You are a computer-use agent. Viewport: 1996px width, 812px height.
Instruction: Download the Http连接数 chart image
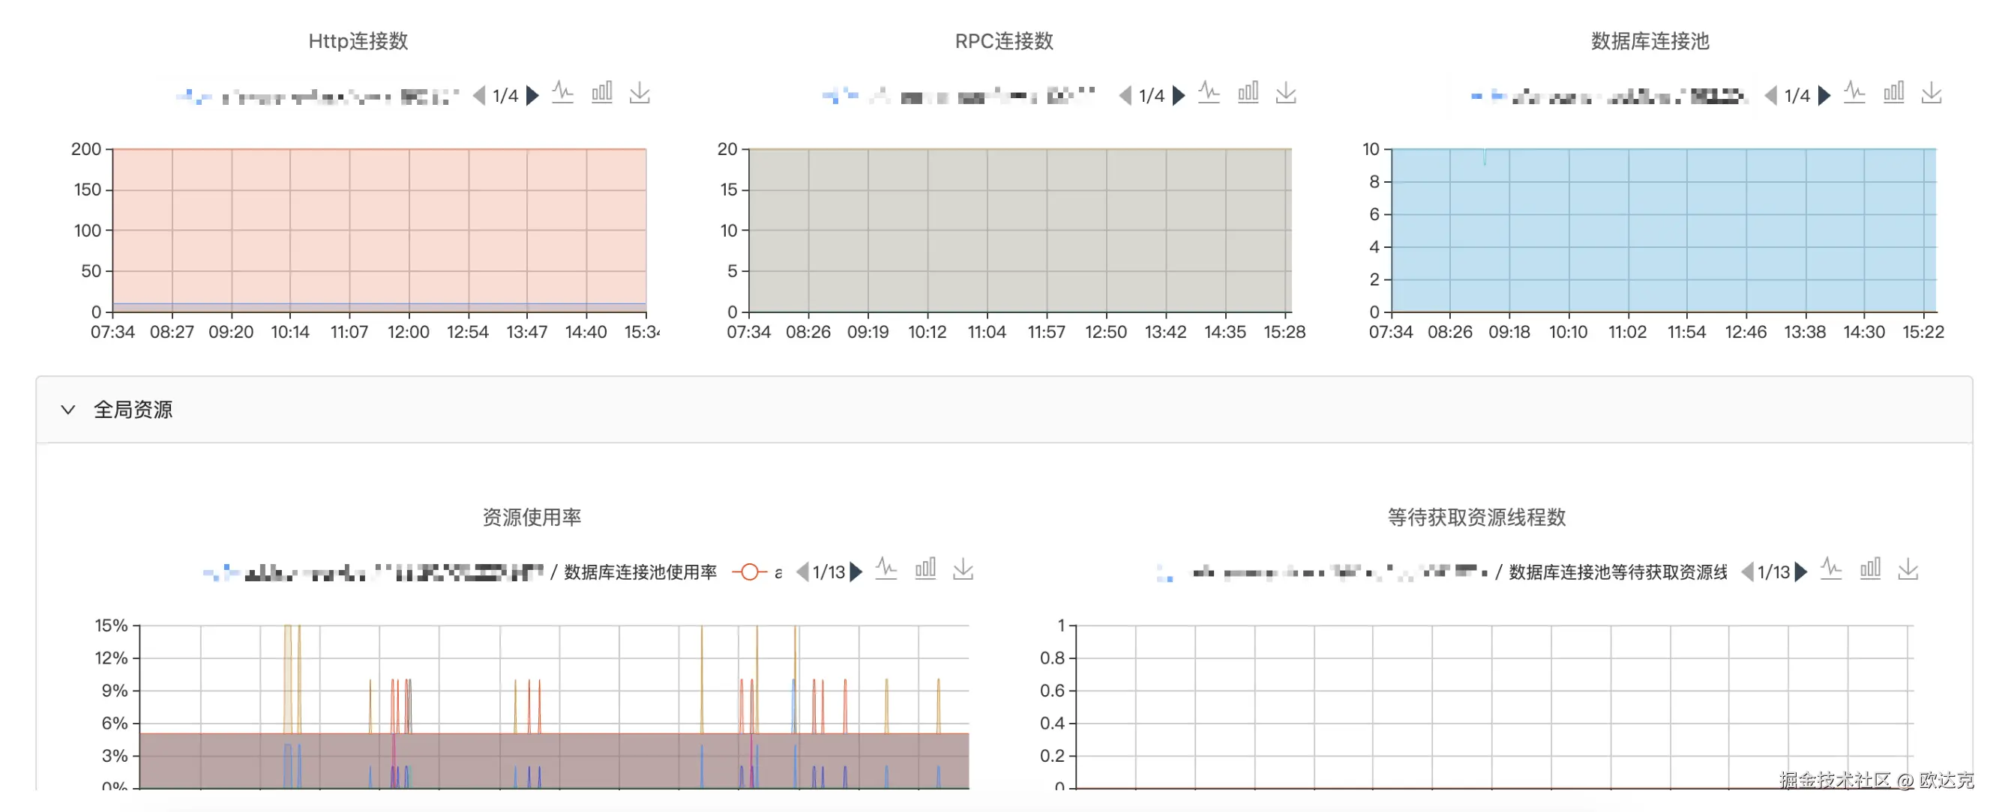click(640, 94)
